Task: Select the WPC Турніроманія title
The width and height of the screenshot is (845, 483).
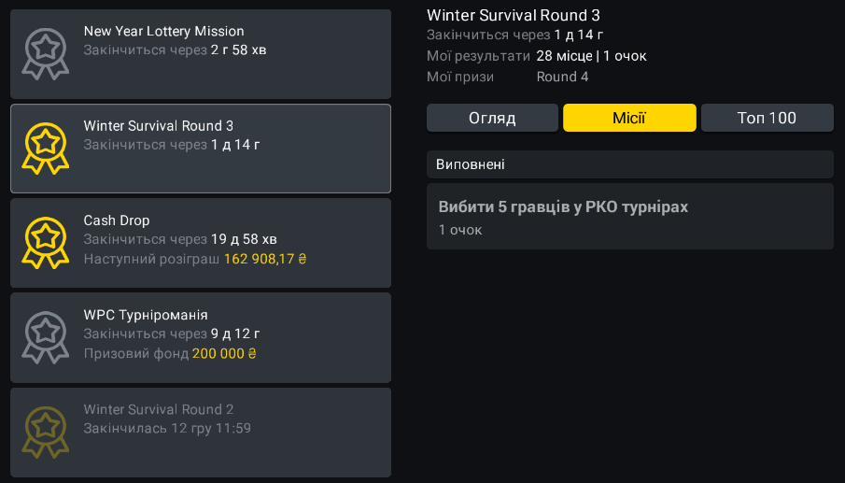Action: (x=146, y=315)
